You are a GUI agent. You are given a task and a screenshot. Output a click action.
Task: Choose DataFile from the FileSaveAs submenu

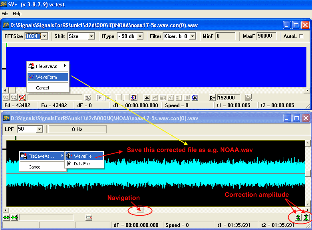(81, 164)
